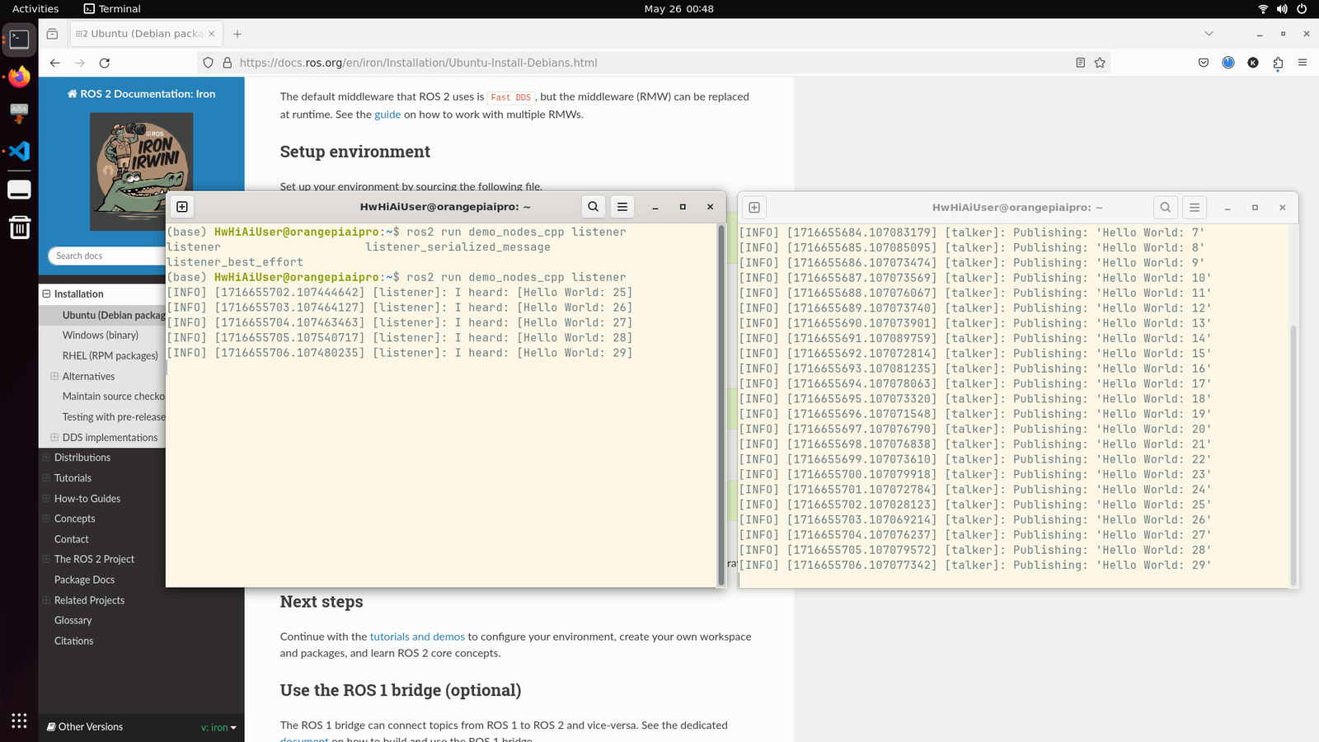Open Windows (binary) sidebar link
The height and width of the screenshot is (742, 1319).
(x=101, y=335)
